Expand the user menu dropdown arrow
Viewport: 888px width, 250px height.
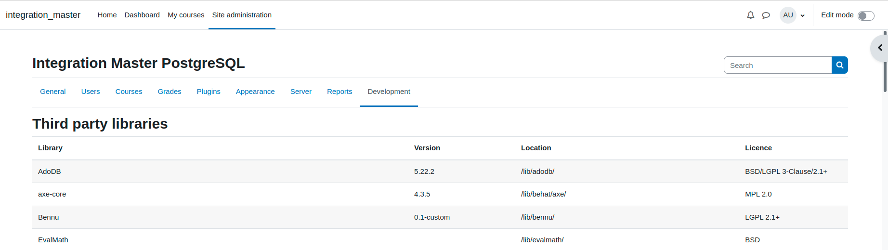[803, 15]
